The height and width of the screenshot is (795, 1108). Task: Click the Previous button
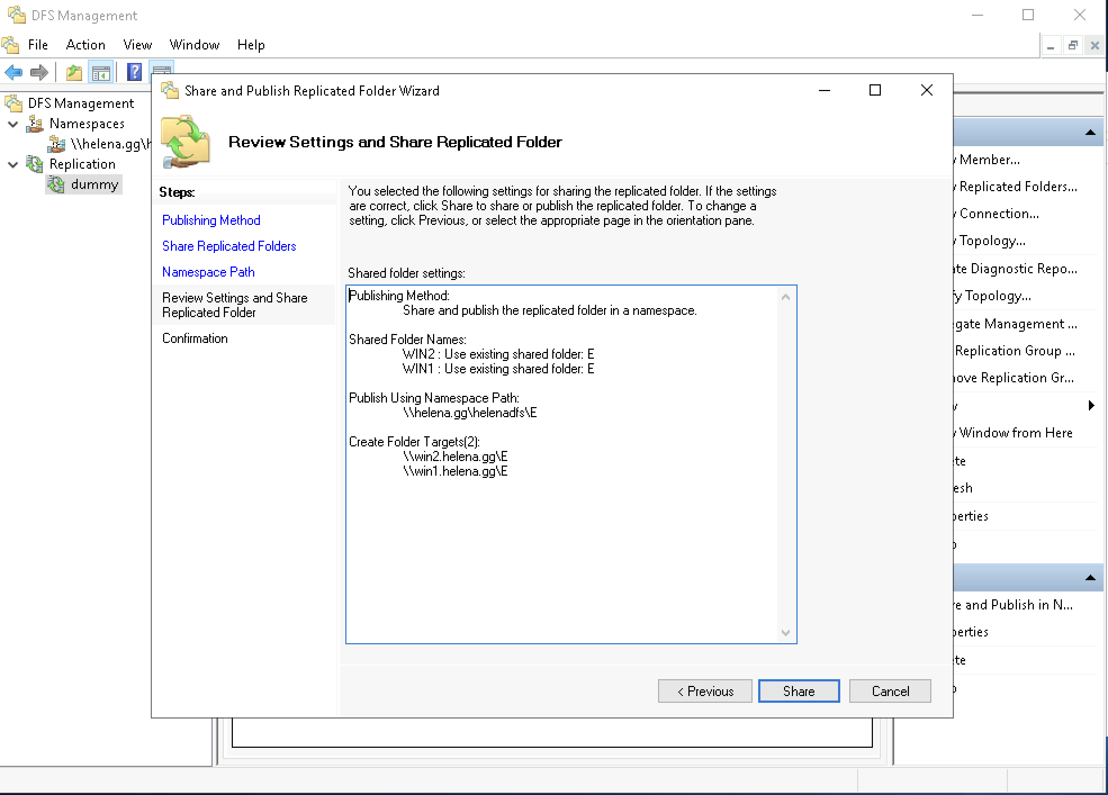pos(705,691)
